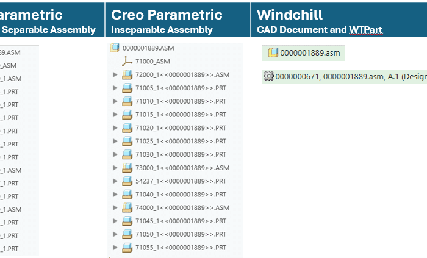Select the 54237_1<<0000001889>>.PRT label

coord(181,182)
